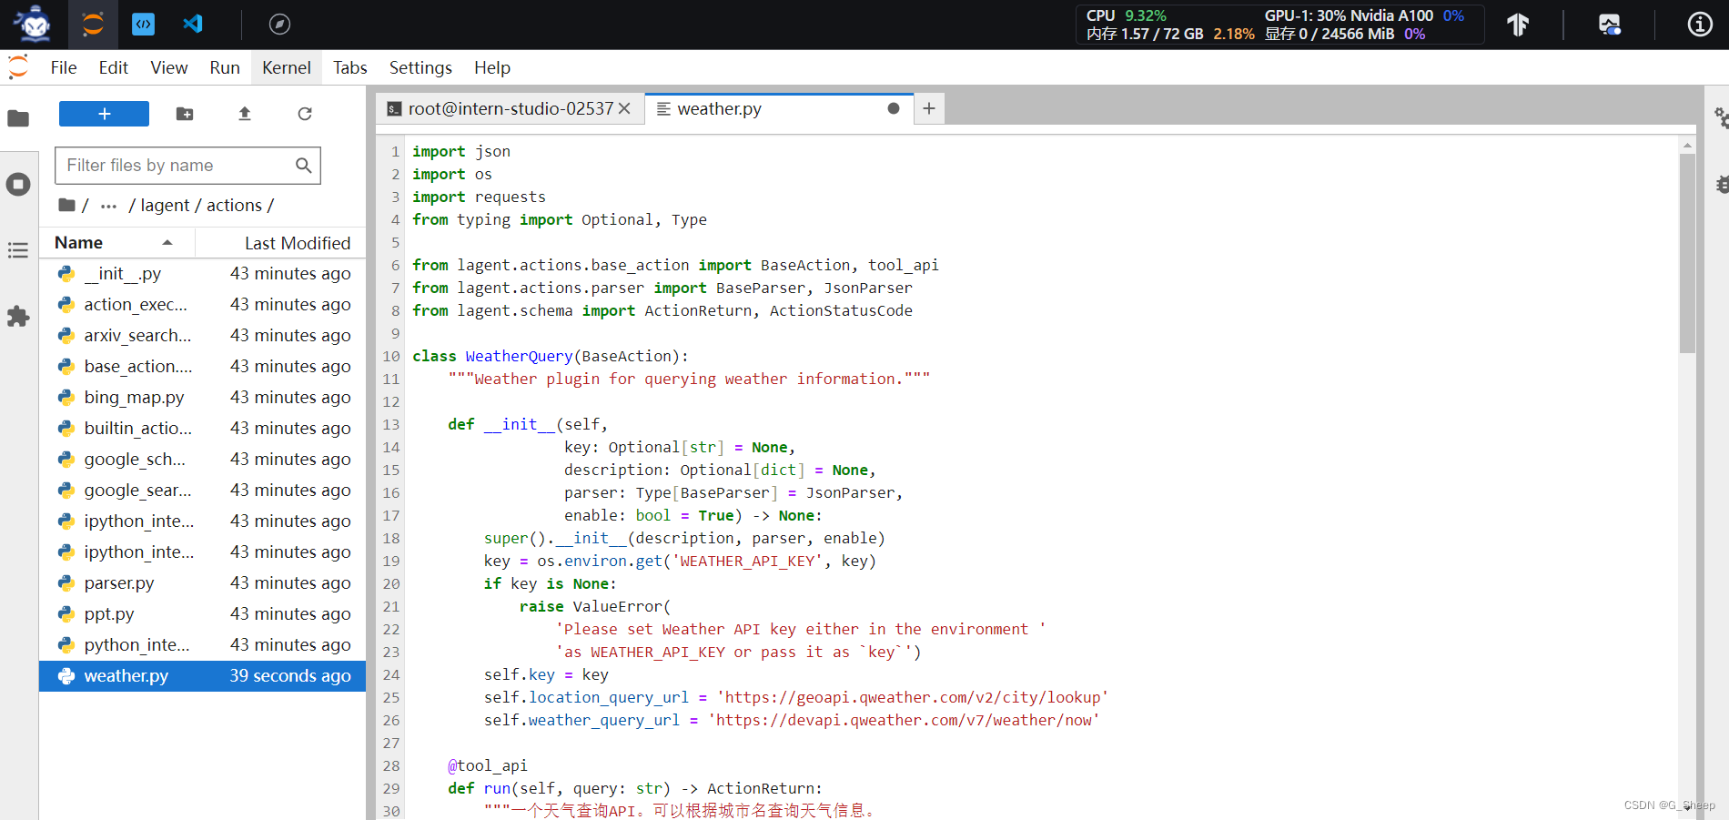The image size is (1729, 820).
Task: Open the extension manager puzzle icon
Action: [x=18, y=317]
